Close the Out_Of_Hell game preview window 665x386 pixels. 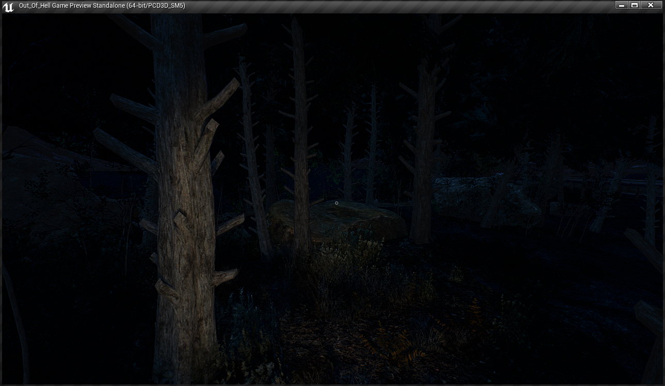(651, 5)
